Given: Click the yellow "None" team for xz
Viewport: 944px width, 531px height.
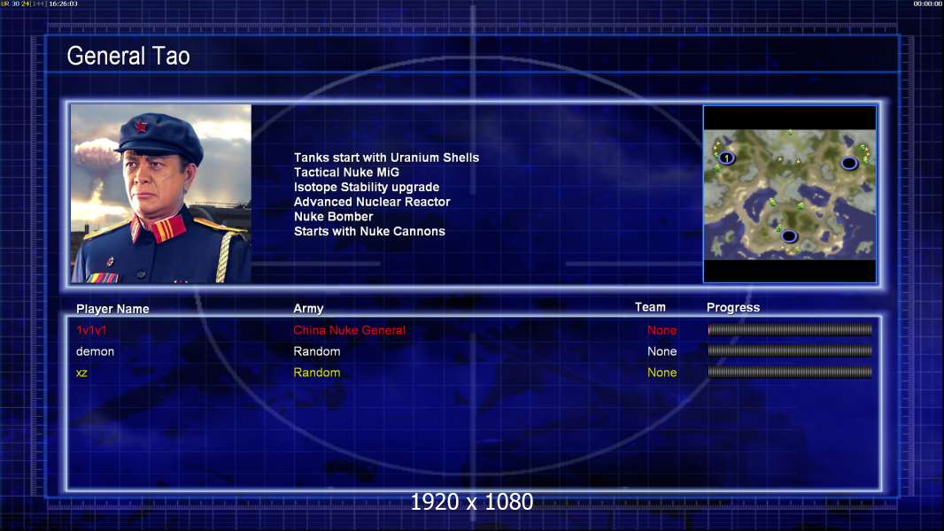Looking at the screenshot, I should tap(662, 373).
